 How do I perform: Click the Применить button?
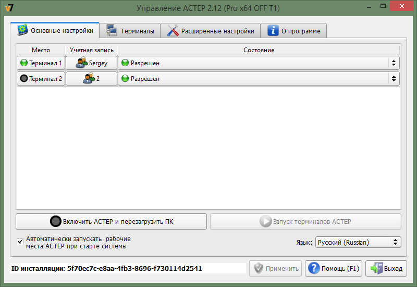coord(275,268)
